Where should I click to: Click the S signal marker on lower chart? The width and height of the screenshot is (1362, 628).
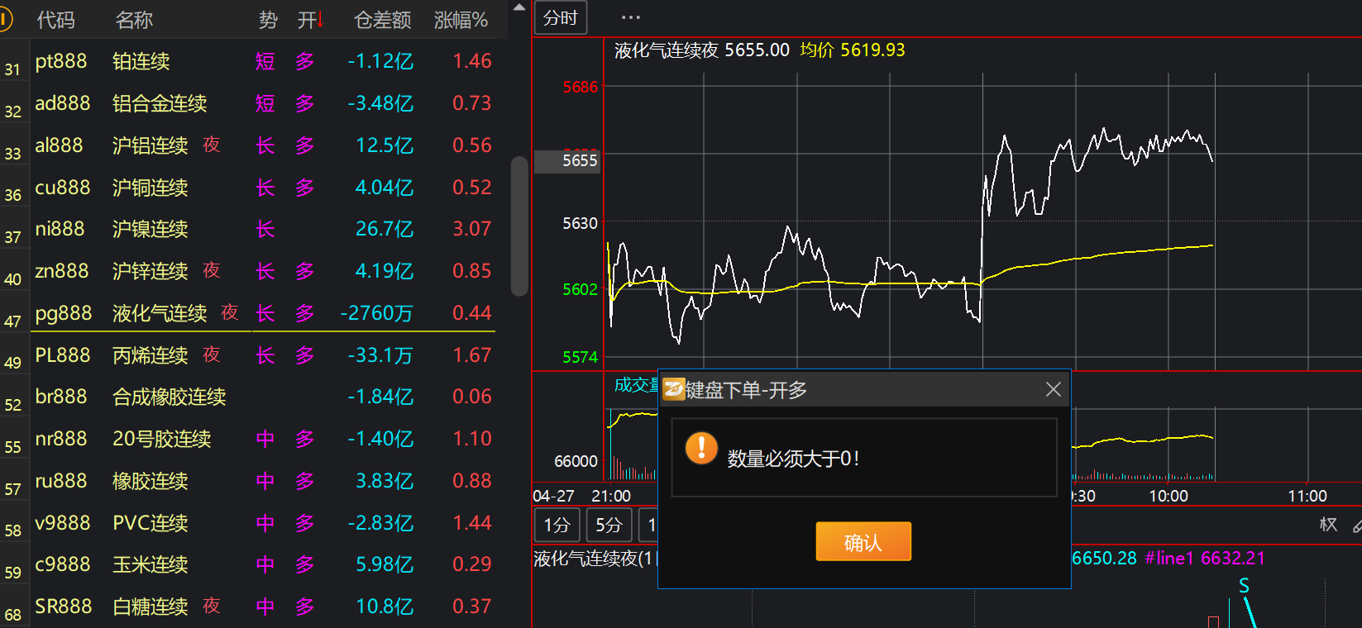coord(1244,586)
